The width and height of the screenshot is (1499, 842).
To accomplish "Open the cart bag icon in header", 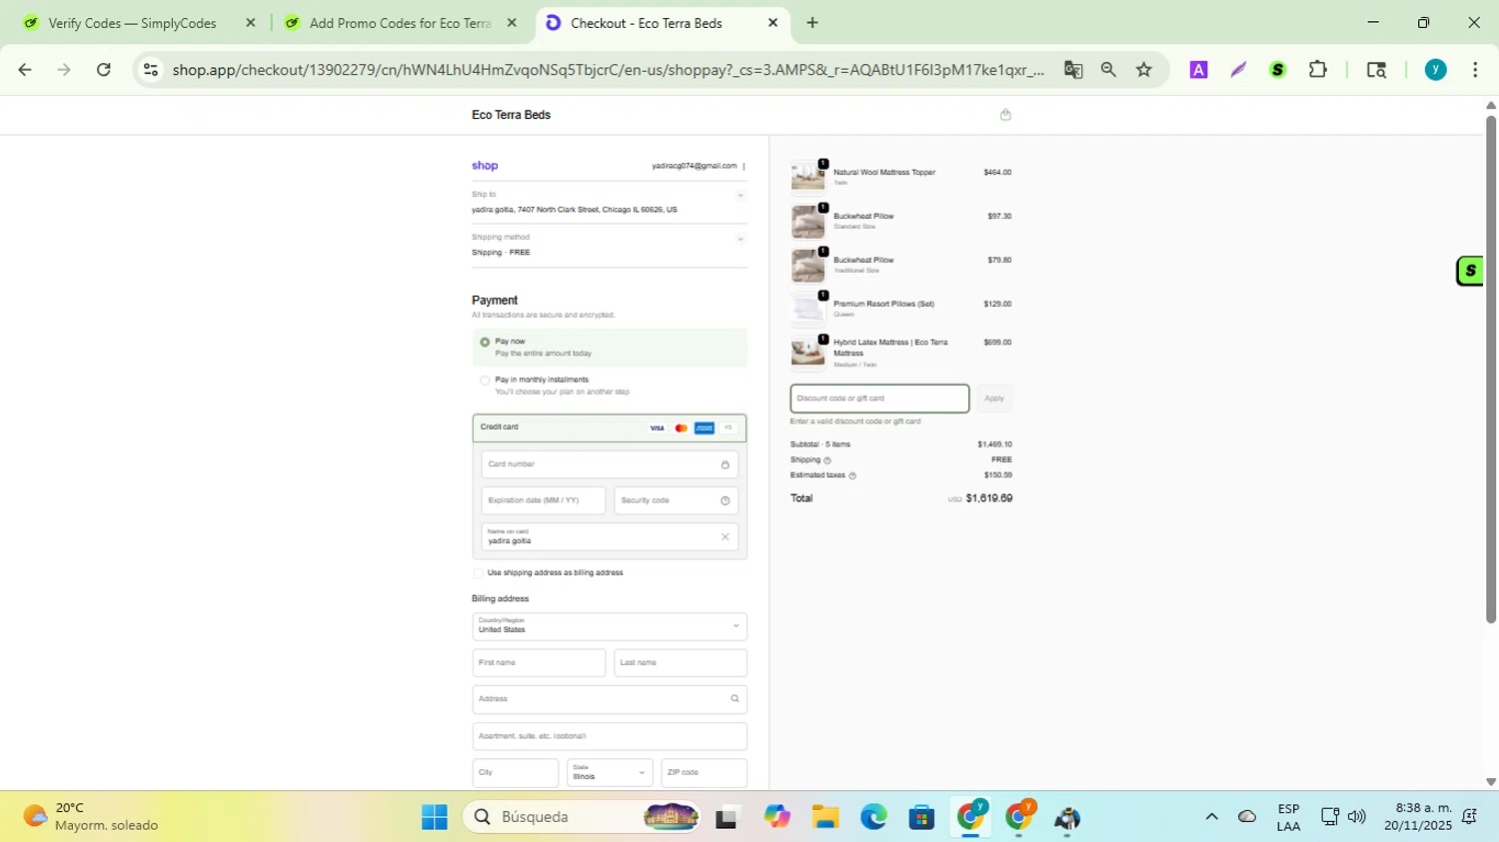I will pos(1005,115).
